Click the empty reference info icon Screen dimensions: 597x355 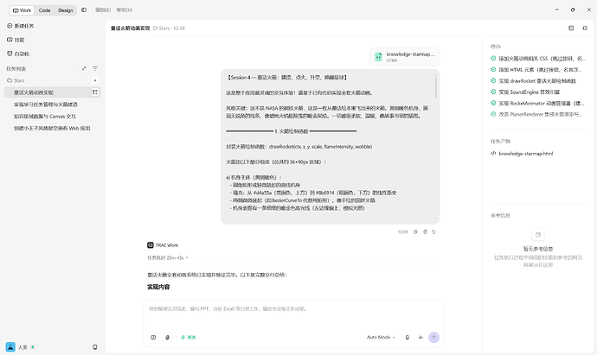pos(538,235)
